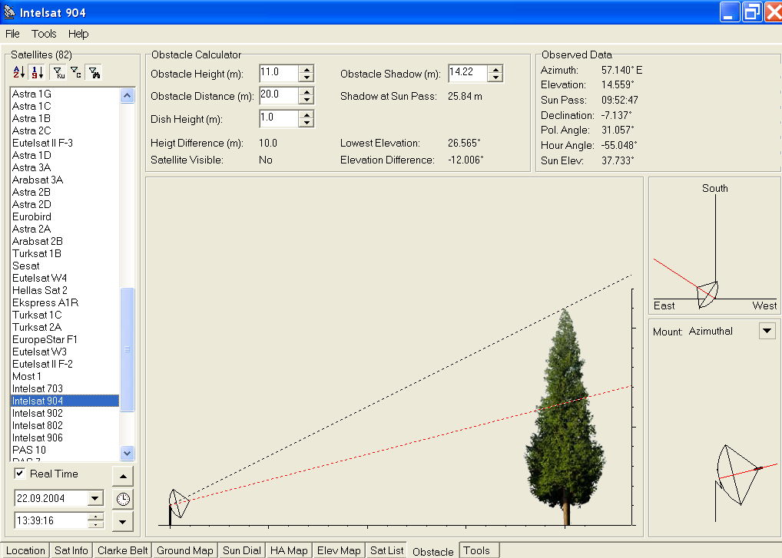Select the highlighted Intelsat 904 entry
Viewport: 782px width, 558px height.
pyautogui.click(x=65, y=401)
